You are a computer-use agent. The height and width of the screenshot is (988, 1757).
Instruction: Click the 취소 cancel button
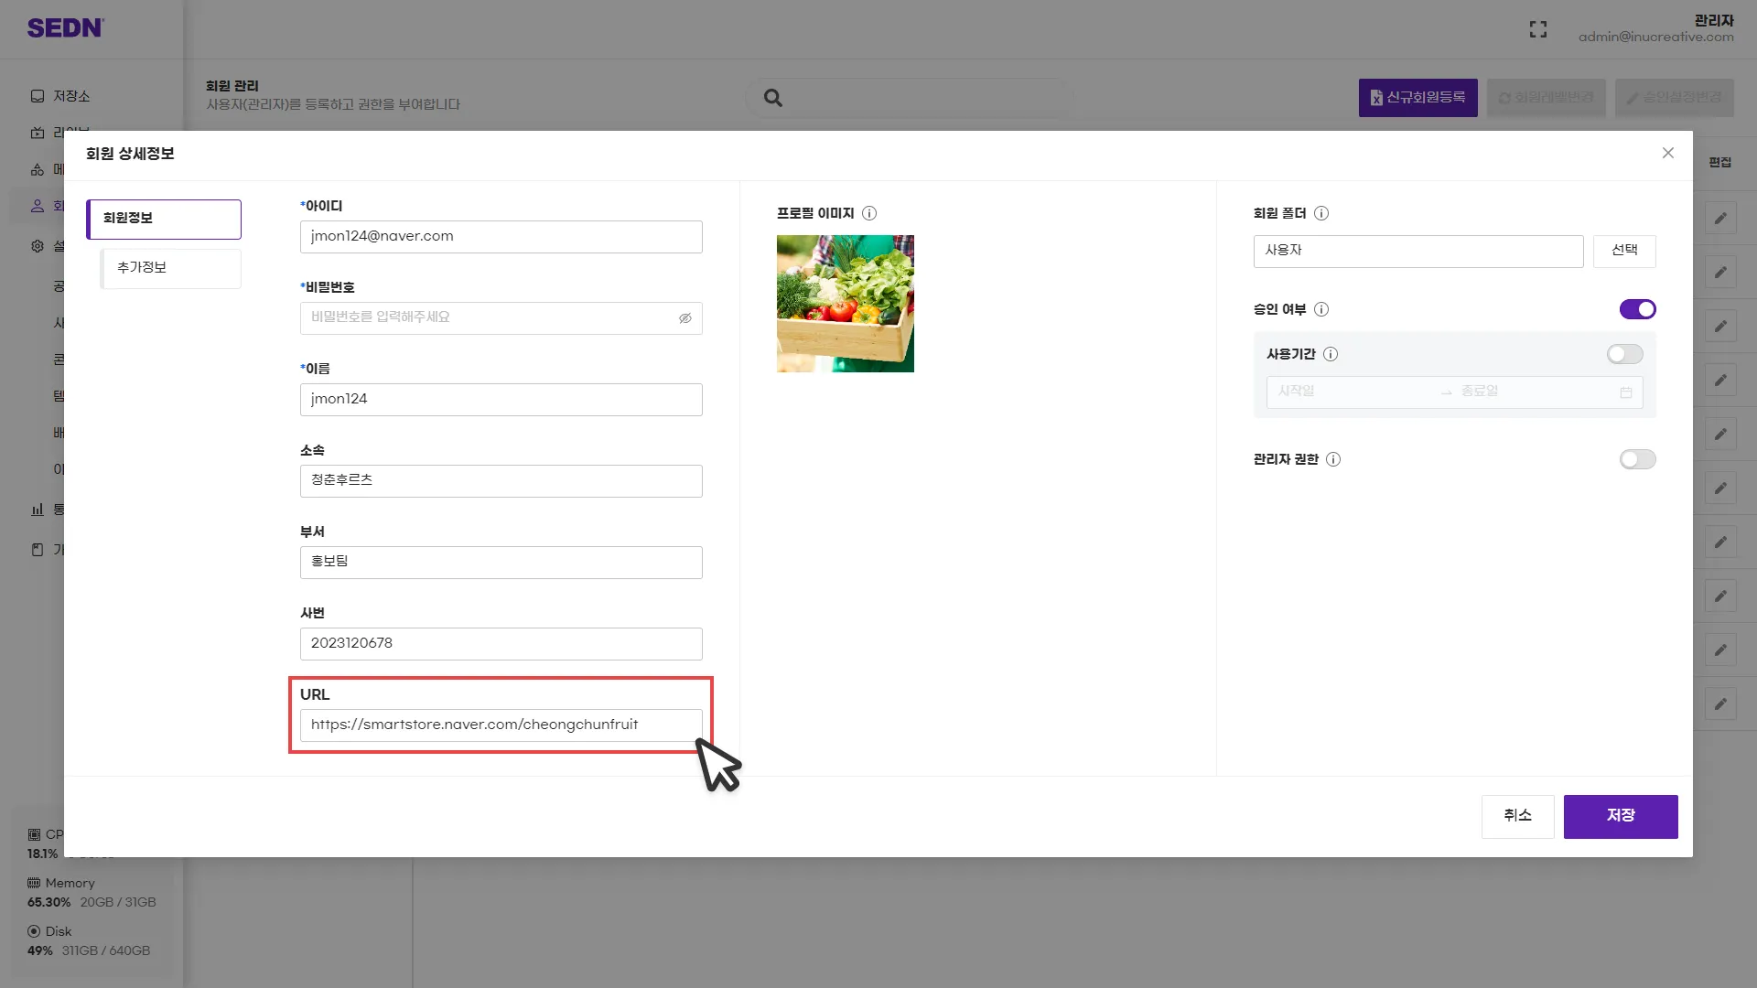tap(1517, 816)
